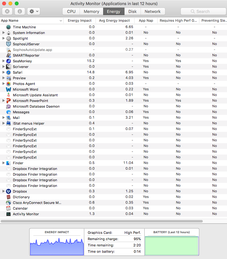Click the Microsoft PowerPoint icon
The image size is (227, 259).
pyautogui.click(x=8, y=101)
